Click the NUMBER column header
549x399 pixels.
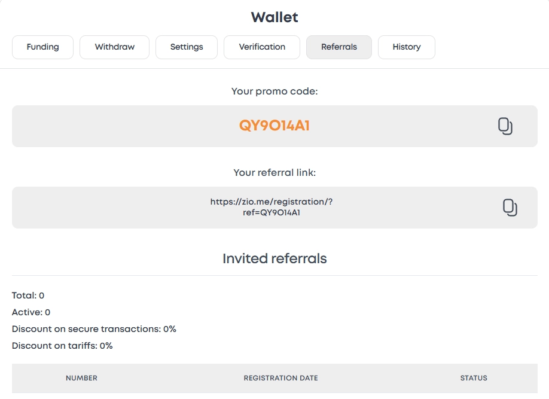click(81, 378)
